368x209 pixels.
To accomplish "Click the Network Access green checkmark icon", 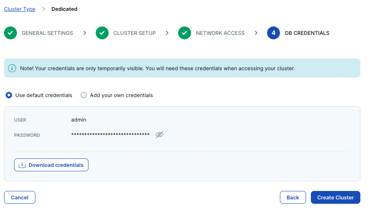I will 185,33.
